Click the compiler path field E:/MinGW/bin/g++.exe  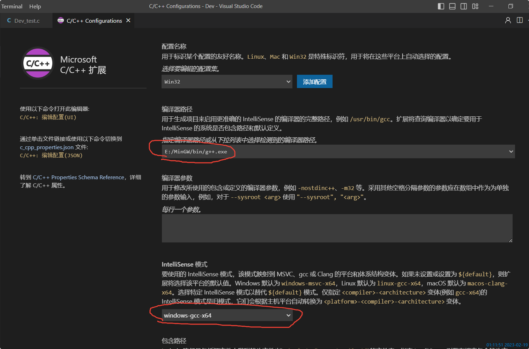(338, 151)
